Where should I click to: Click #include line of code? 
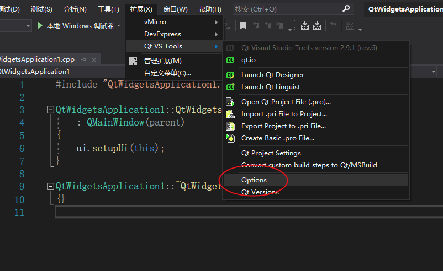click(138, 84)
